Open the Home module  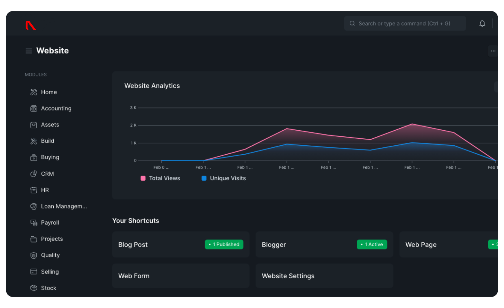click(x=49, y=92)
